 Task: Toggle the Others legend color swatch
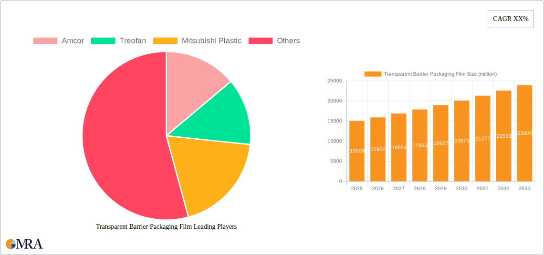coord(261,41)
